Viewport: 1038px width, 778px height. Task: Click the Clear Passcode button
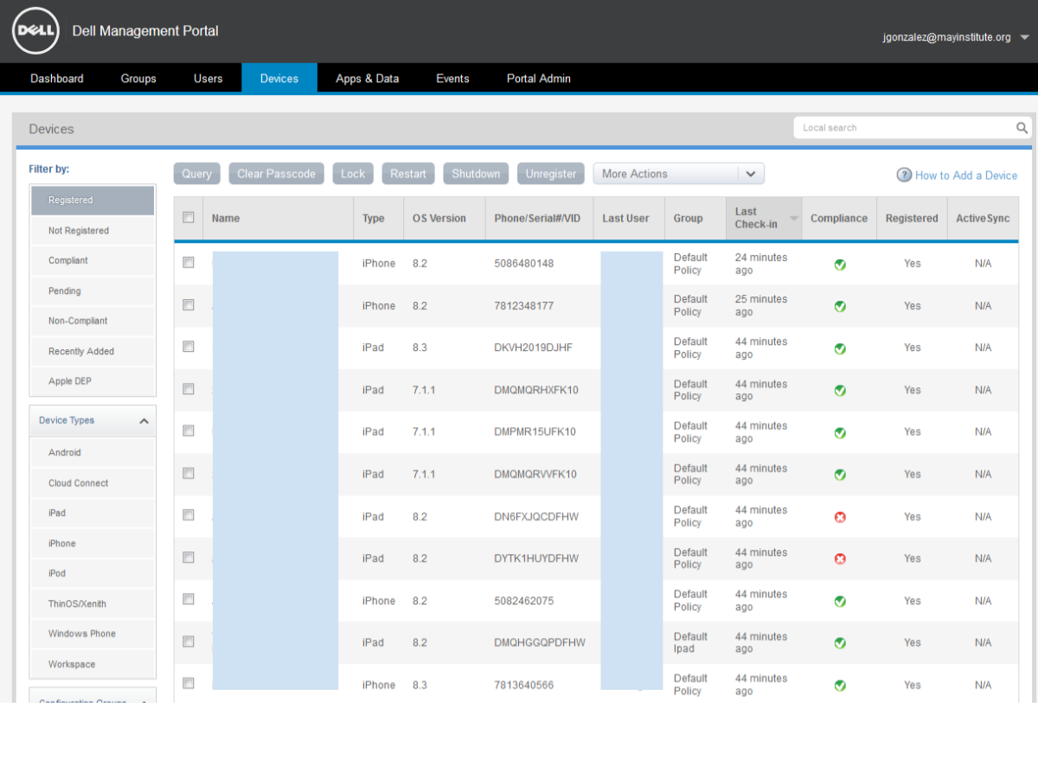coord(277,174)
